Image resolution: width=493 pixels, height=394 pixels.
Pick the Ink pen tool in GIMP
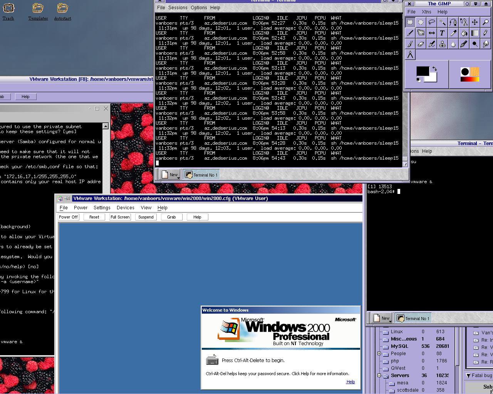[464, 44]
